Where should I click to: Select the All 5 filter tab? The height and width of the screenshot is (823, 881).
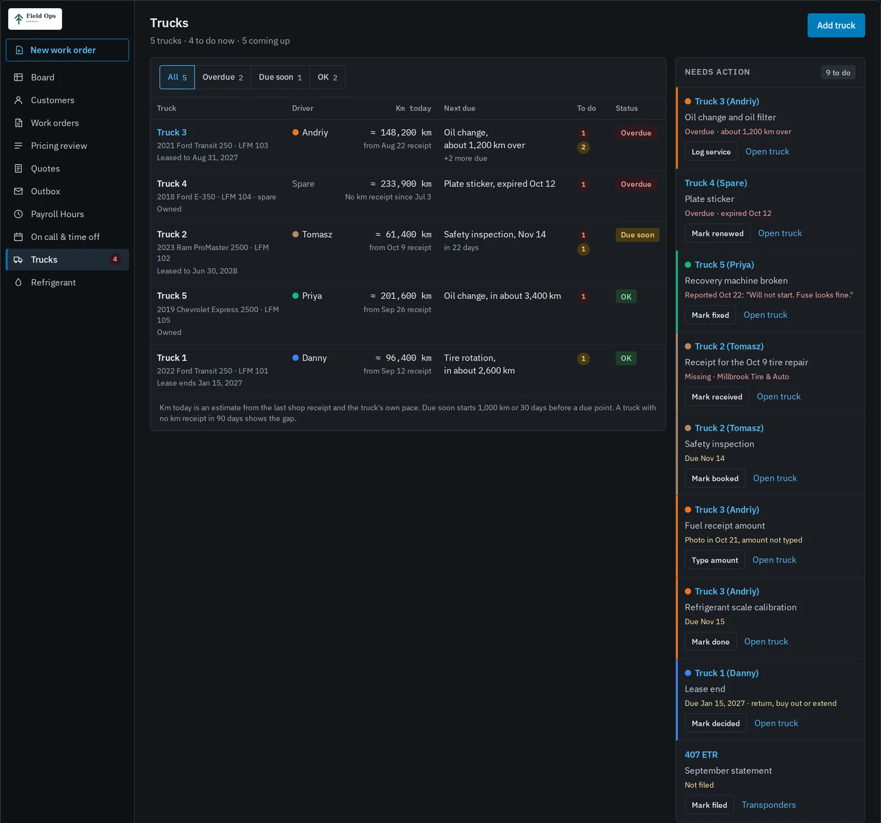pos(177,77)
